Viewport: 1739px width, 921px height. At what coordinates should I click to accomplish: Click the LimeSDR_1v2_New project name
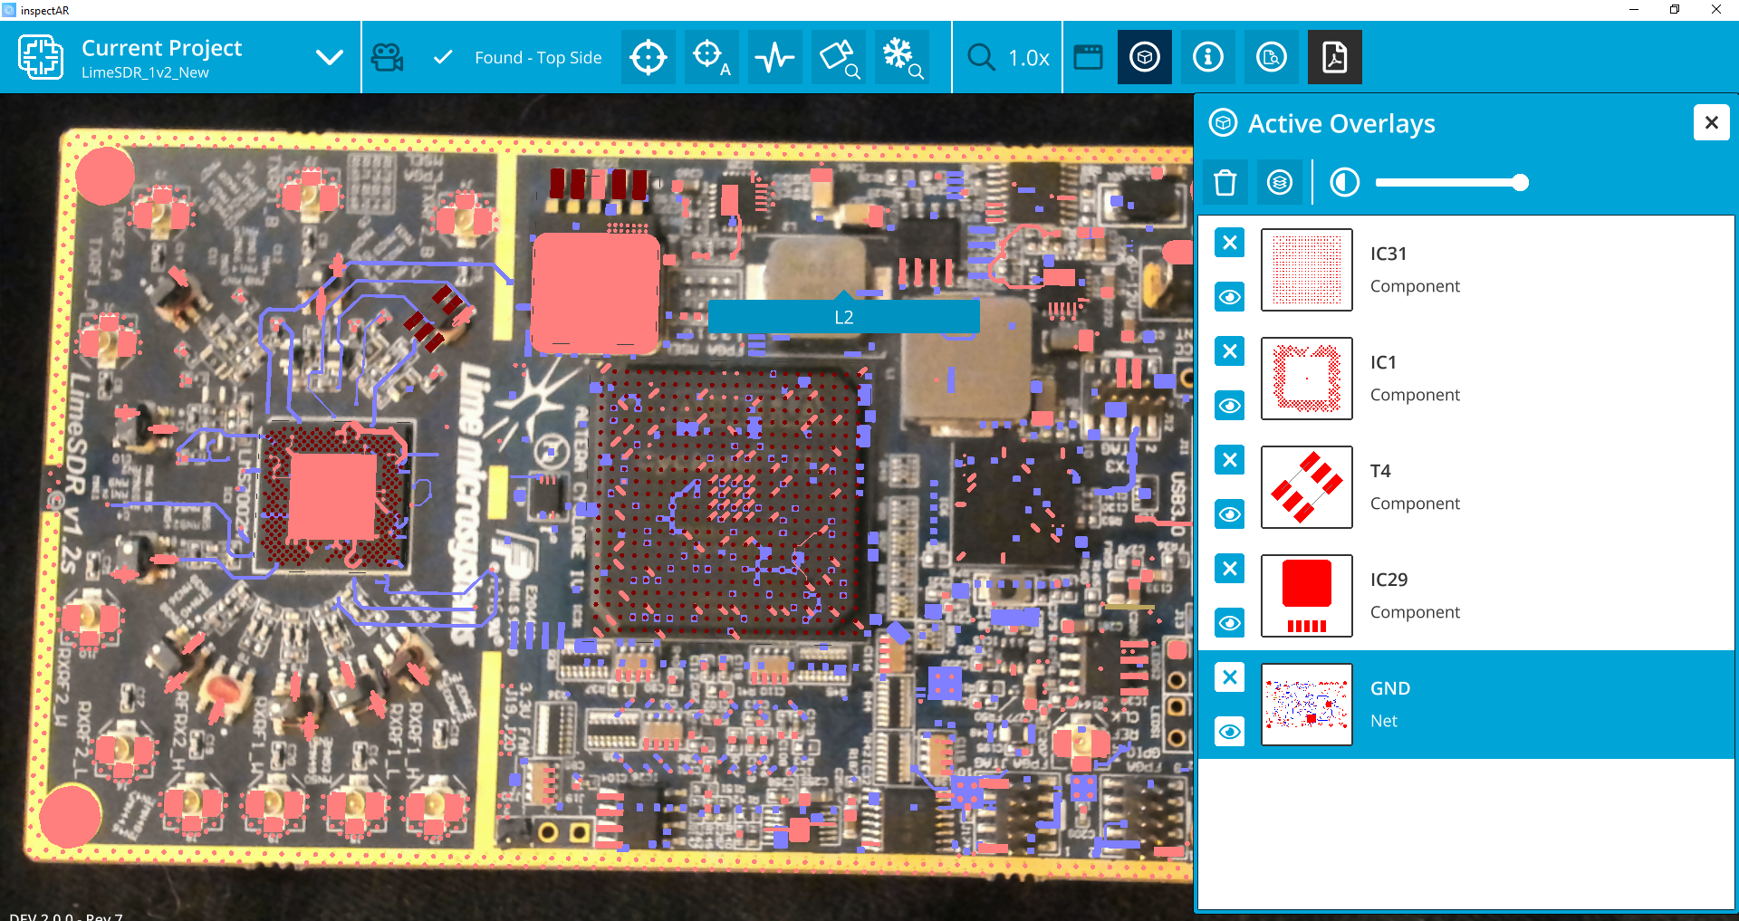(145, 72)
